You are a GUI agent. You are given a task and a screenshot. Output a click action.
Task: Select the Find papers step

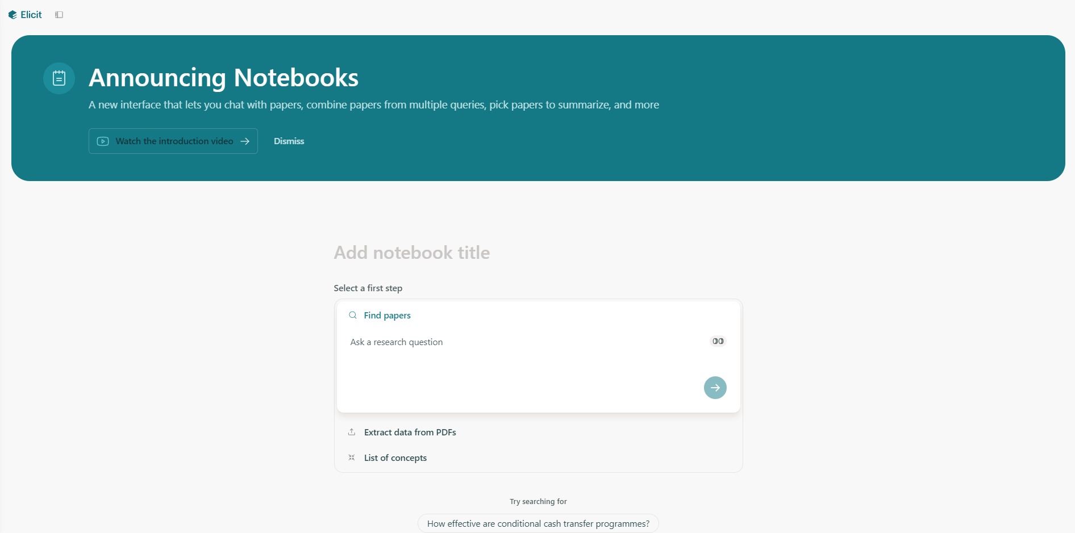coord(387,316)
